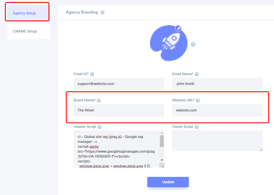Click the Header Script help icon
The image size is (274, 195).
pyautogui.click(x=100, y=127)
